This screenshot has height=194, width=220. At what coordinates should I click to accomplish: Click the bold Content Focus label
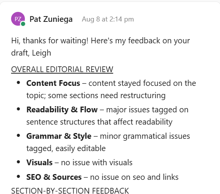pos(53,83)
